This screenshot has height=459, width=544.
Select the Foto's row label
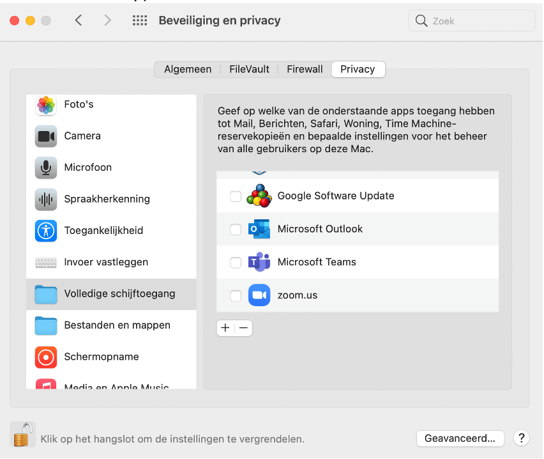(79, 104)
